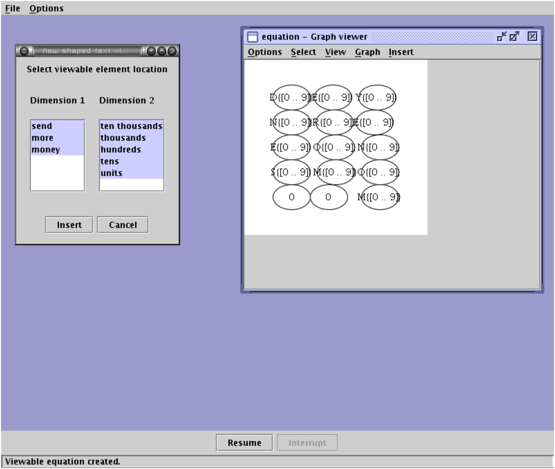Click the down-arrow round button on dialog titlebar
This screenshot has width=555, height=469.
(151, 51)
